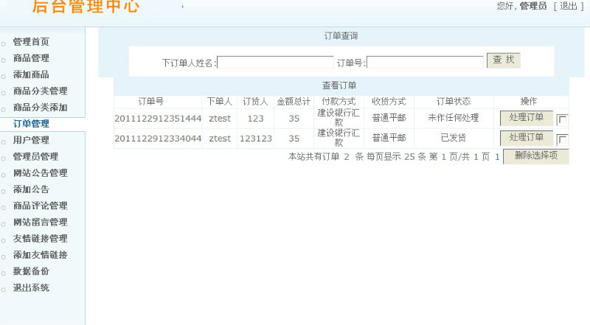Open 友情链接管理 page
The height and width of the screenshot is (325, 590).
tap(40, 238)
